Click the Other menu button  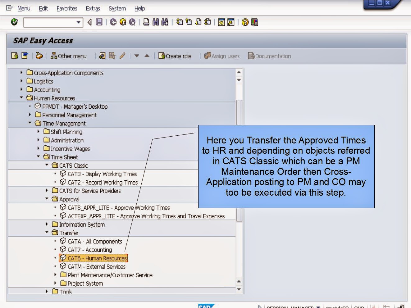point(69,56)
